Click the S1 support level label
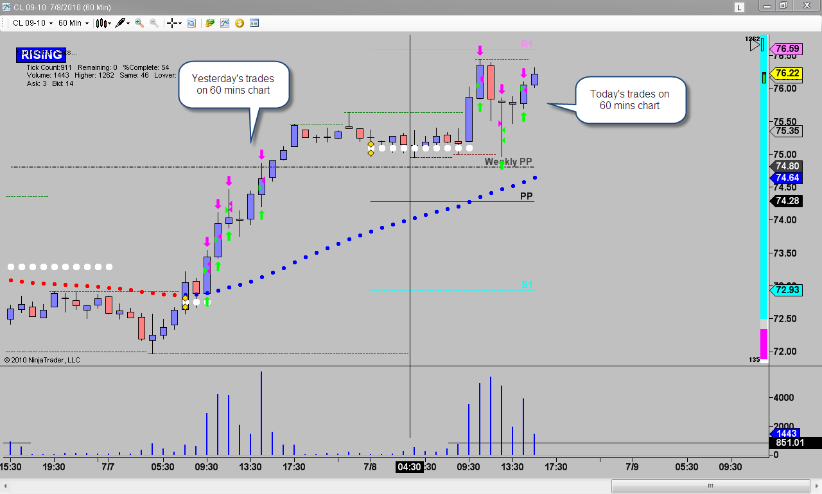The width and height of the screenshot is (822, 494). (527, 284)
